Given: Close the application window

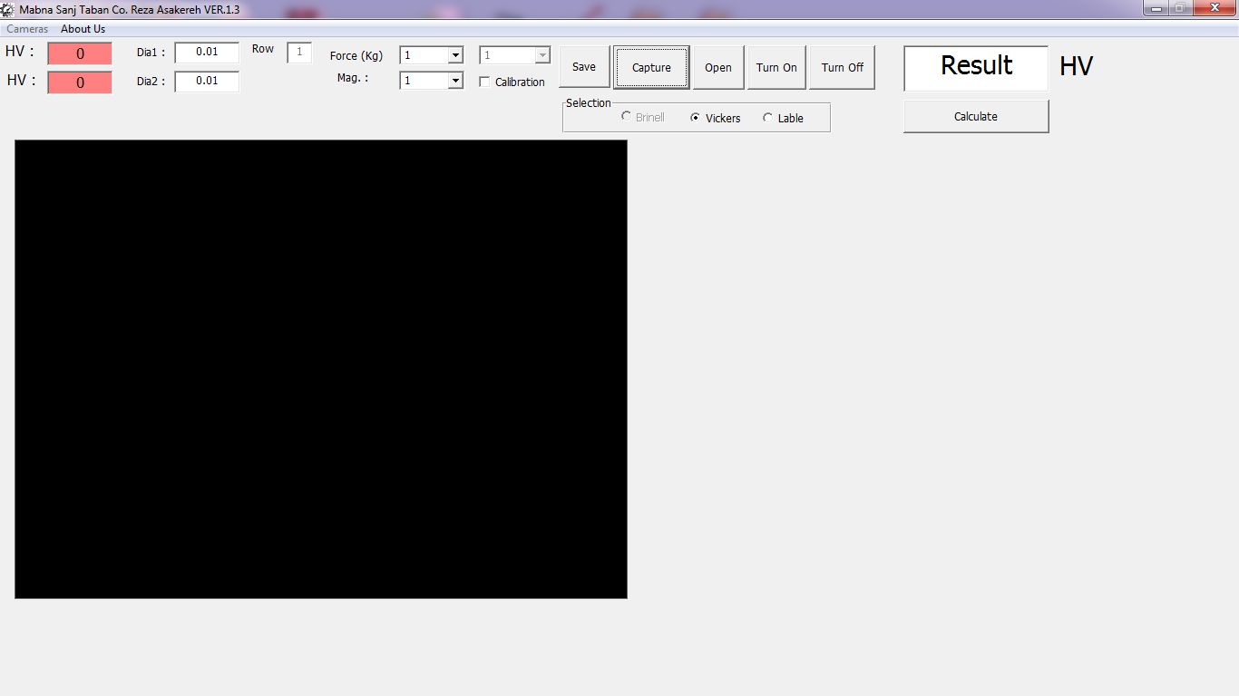Looking at the screenshot, I should point(1215,7).
